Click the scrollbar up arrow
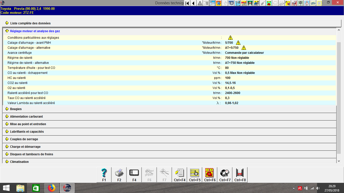The height and width of the screenshot is (193, 344). click(x=339, y=30)
